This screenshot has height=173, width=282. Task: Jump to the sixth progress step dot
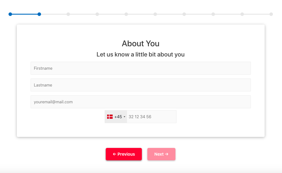click(x=155, y=14)
